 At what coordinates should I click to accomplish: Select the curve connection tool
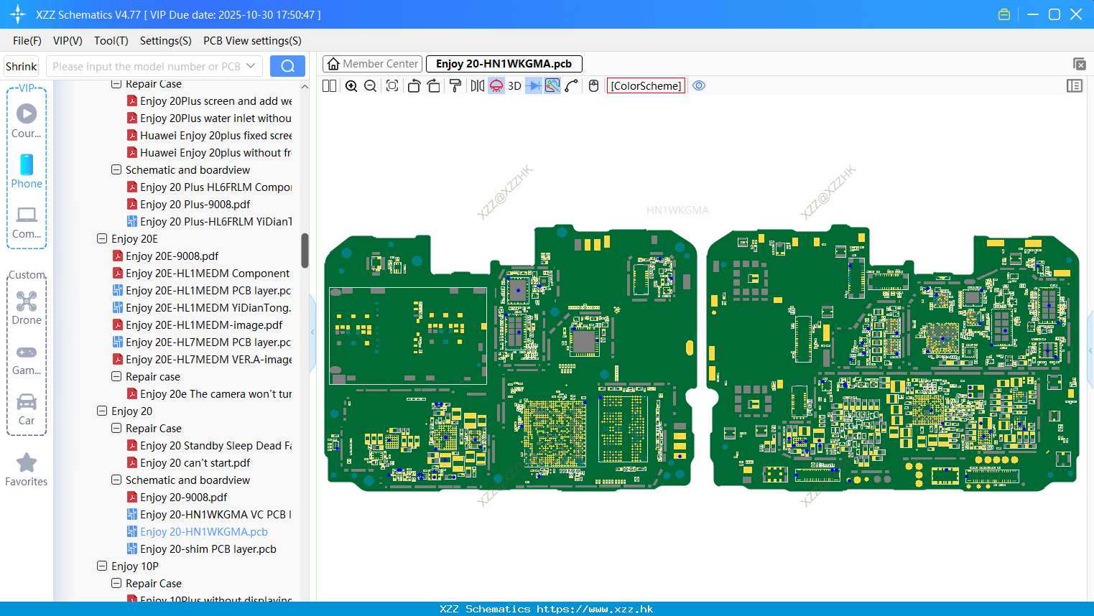click(572, 86)
